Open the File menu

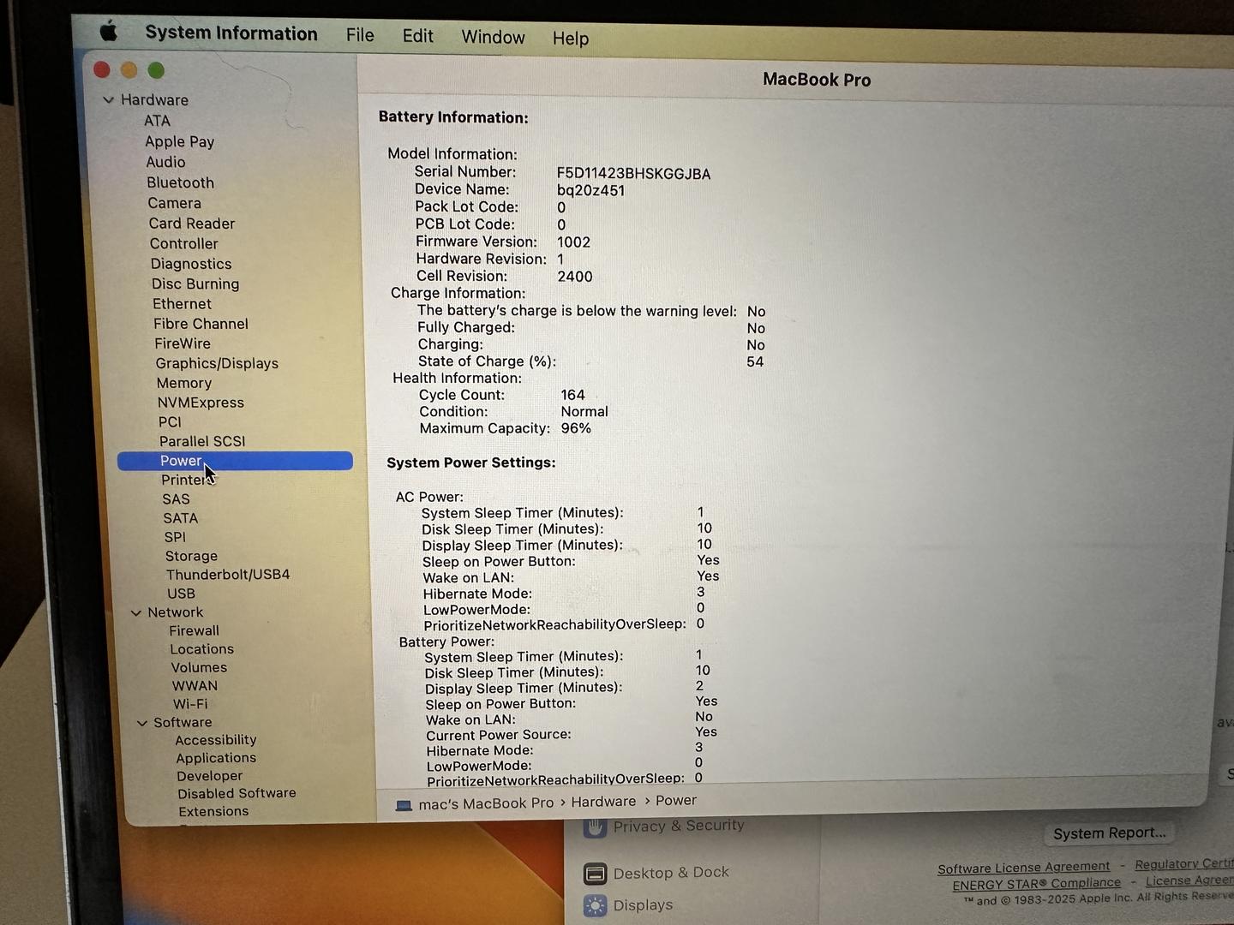[x=360, y=35]
